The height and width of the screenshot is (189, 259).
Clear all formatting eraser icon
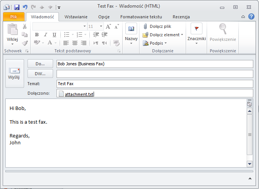coord(117,43)
